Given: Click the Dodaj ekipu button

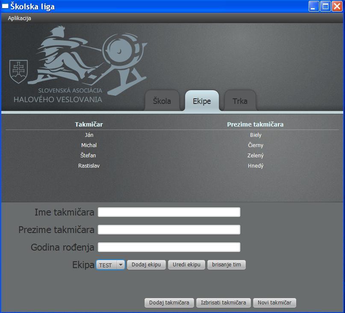Looking at the screenshot, I should (146, 265).
